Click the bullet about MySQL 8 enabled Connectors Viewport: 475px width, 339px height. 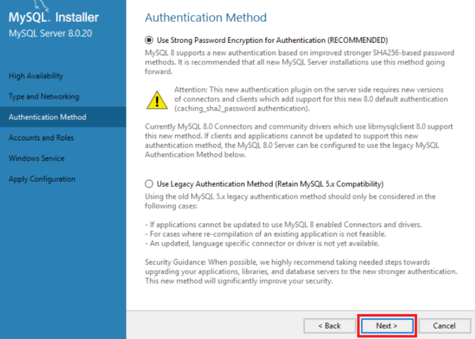pos(283,225)
